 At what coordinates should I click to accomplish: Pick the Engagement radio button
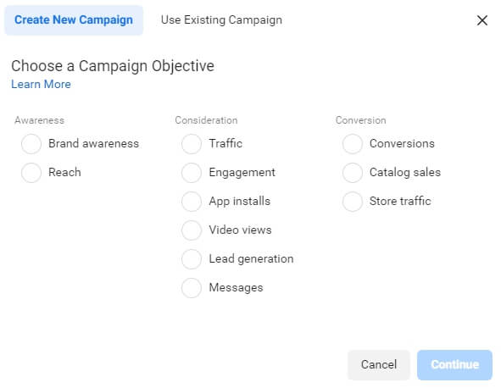tap(192, 173)
